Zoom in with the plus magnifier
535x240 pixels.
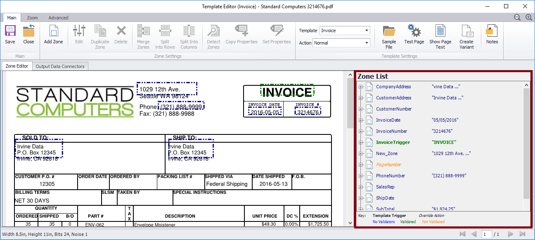tap(529, 17)
